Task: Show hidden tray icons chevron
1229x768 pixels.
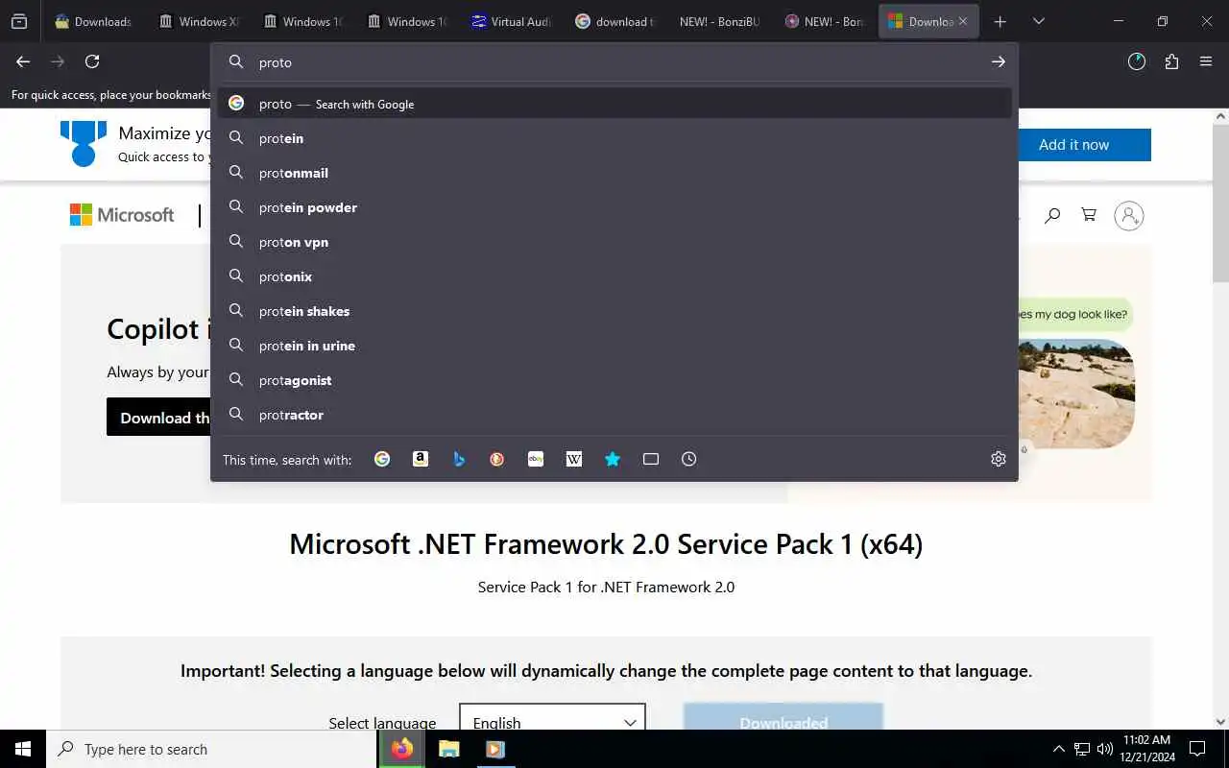Action: point(1059,749)
